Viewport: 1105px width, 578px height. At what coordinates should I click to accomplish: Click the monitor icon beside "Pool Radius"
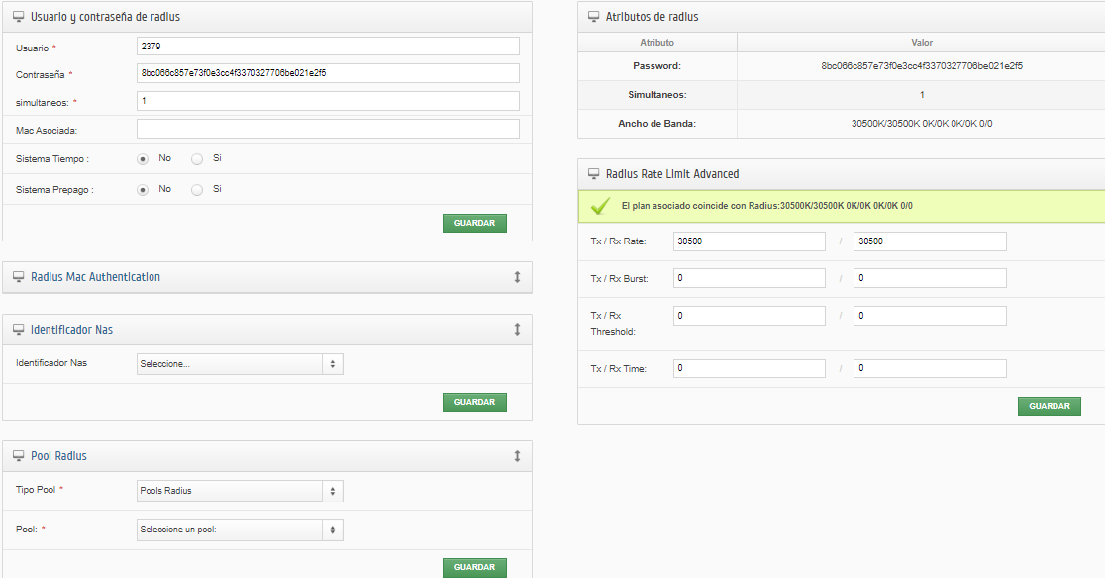tap(18, 455)
